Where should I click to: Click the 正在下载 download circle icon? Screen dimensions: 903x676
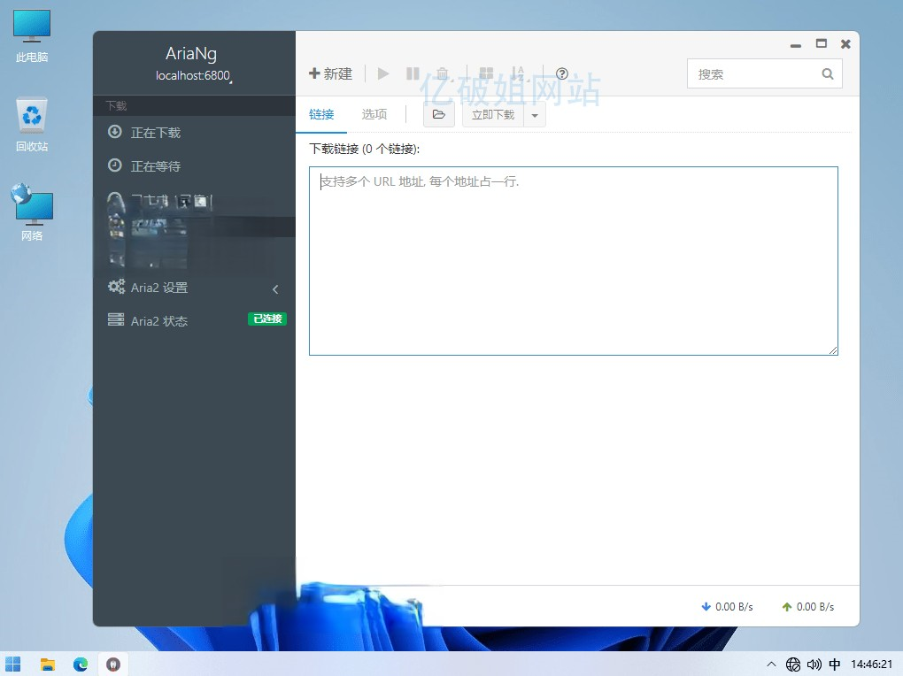tap(114, 132)
